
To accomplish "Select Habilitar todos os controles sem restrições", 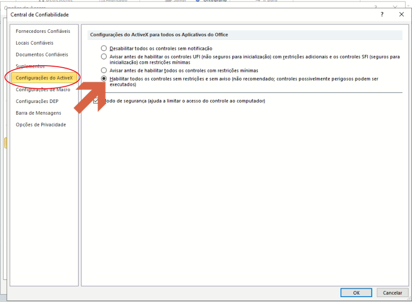I will click(x=104, y=78).
